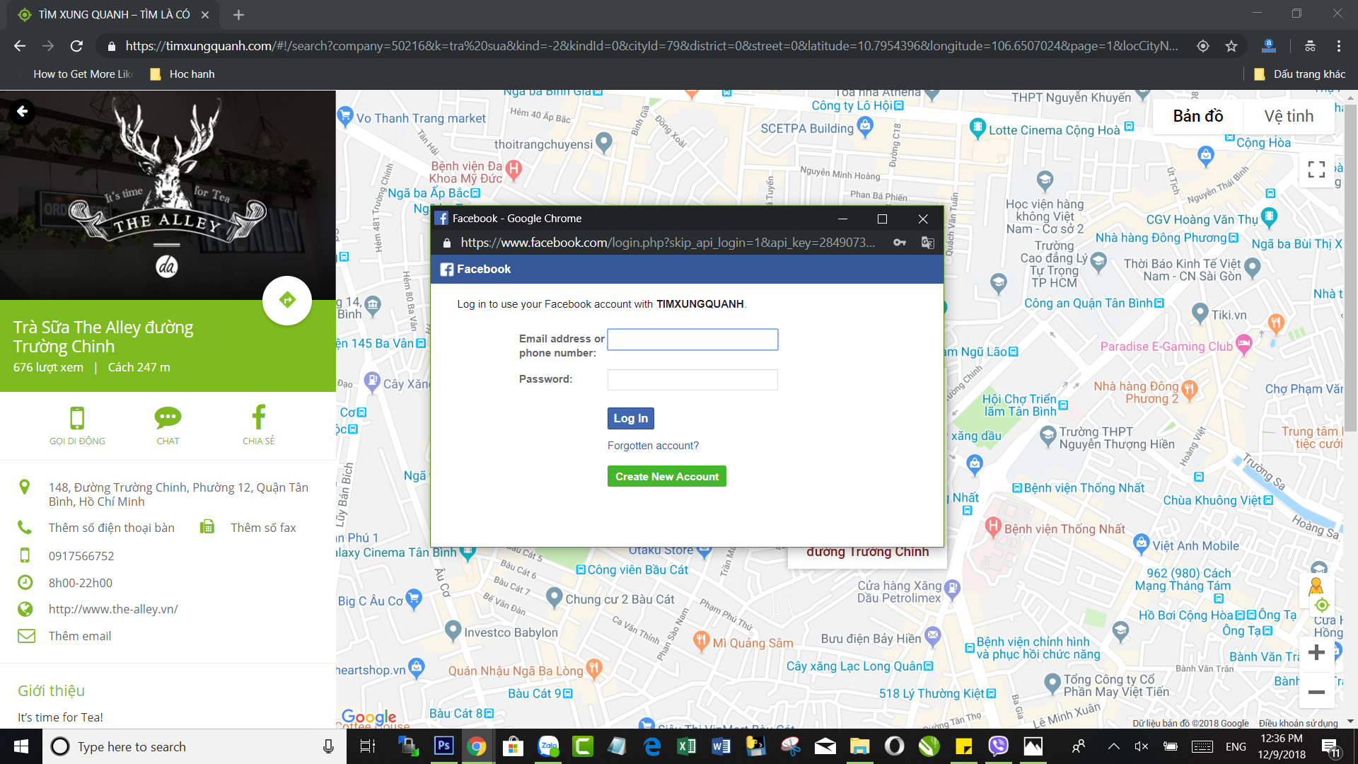Click the clock icon beside opening hours
This screenshot has height=764, width=1358.
(x=25, y=582)
